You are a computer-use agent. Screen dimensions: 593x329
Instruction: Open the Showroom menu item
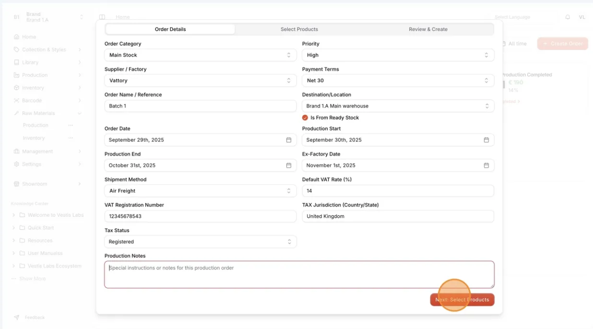[48, 184]
